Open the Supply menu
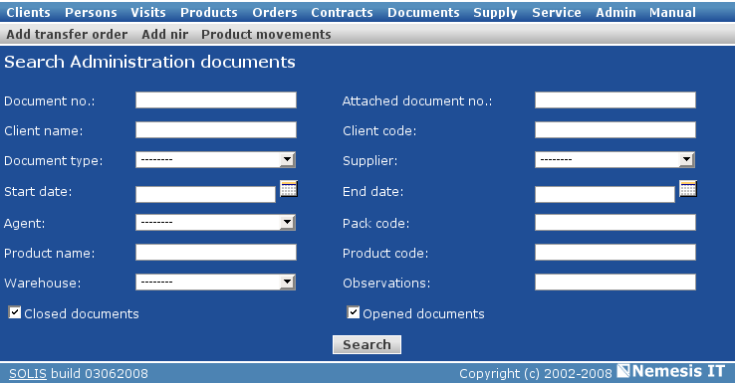Image resolution: width=735 pixels, height=383 pixels. (x=495, y=13)
